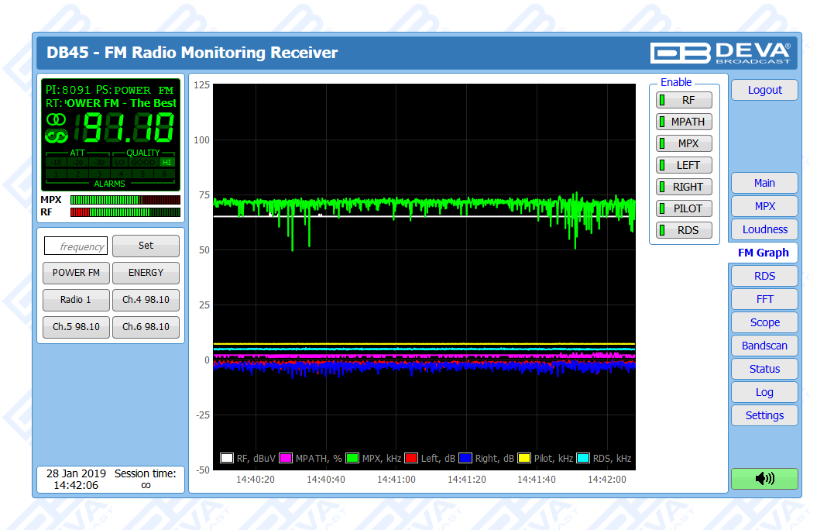Click the DEVA Broadcast logo
The width and height of the screenshot is (834, 530).
pyautogui.click(x=719, y=53)
